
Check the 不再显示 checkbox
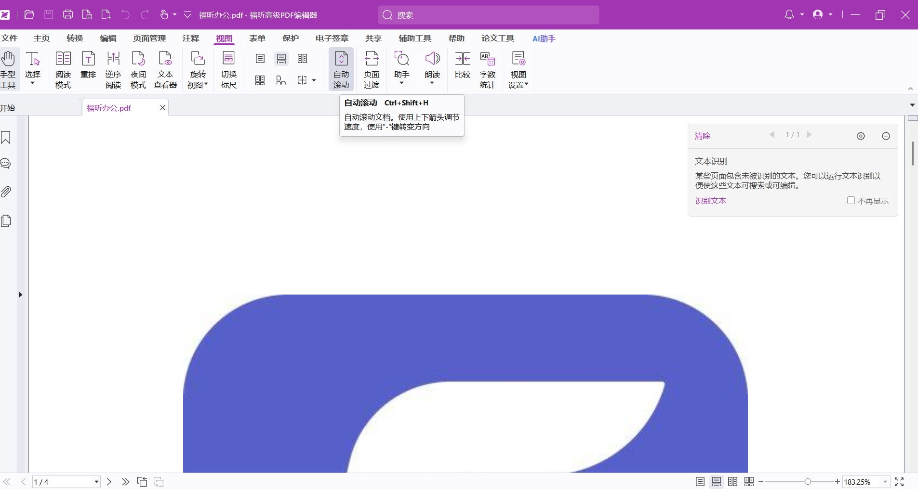851,200
